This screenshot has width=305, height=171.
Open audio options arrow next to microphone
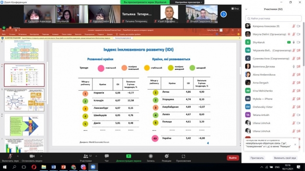[18, 156]
